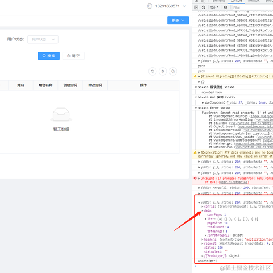The height and width of the screenshot is (273, 273).
Task: Expand the {data: Array(1), status: 200 entry
Action: point(199,188)
